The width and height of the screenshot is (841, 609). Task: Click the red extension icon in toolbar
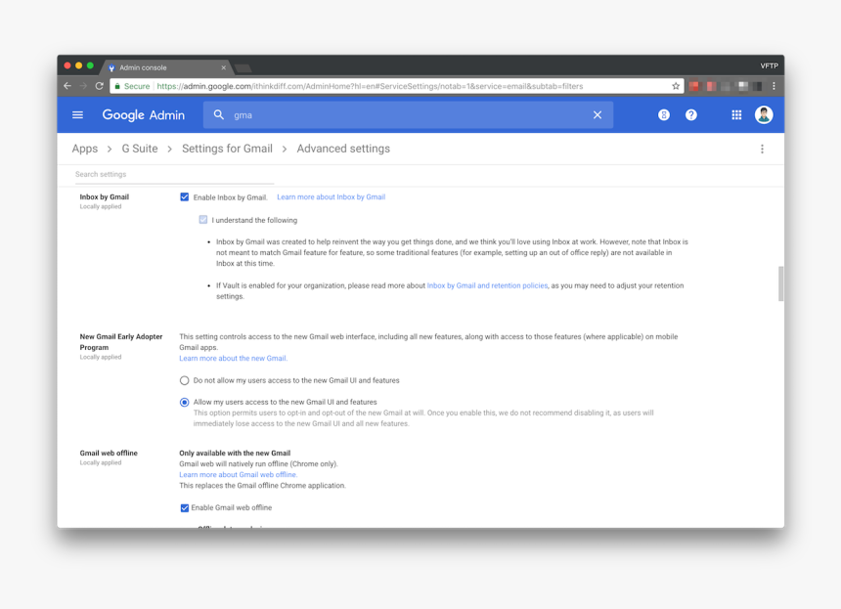pos(693,86)
